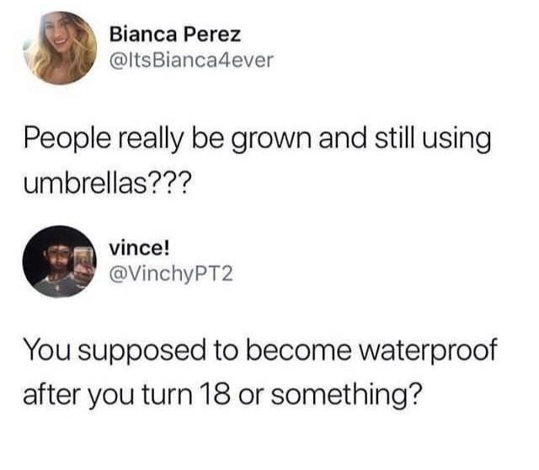The image size is (539, 470).
Task: Click the number 18 in the reply
Action: tap(216, 394)
